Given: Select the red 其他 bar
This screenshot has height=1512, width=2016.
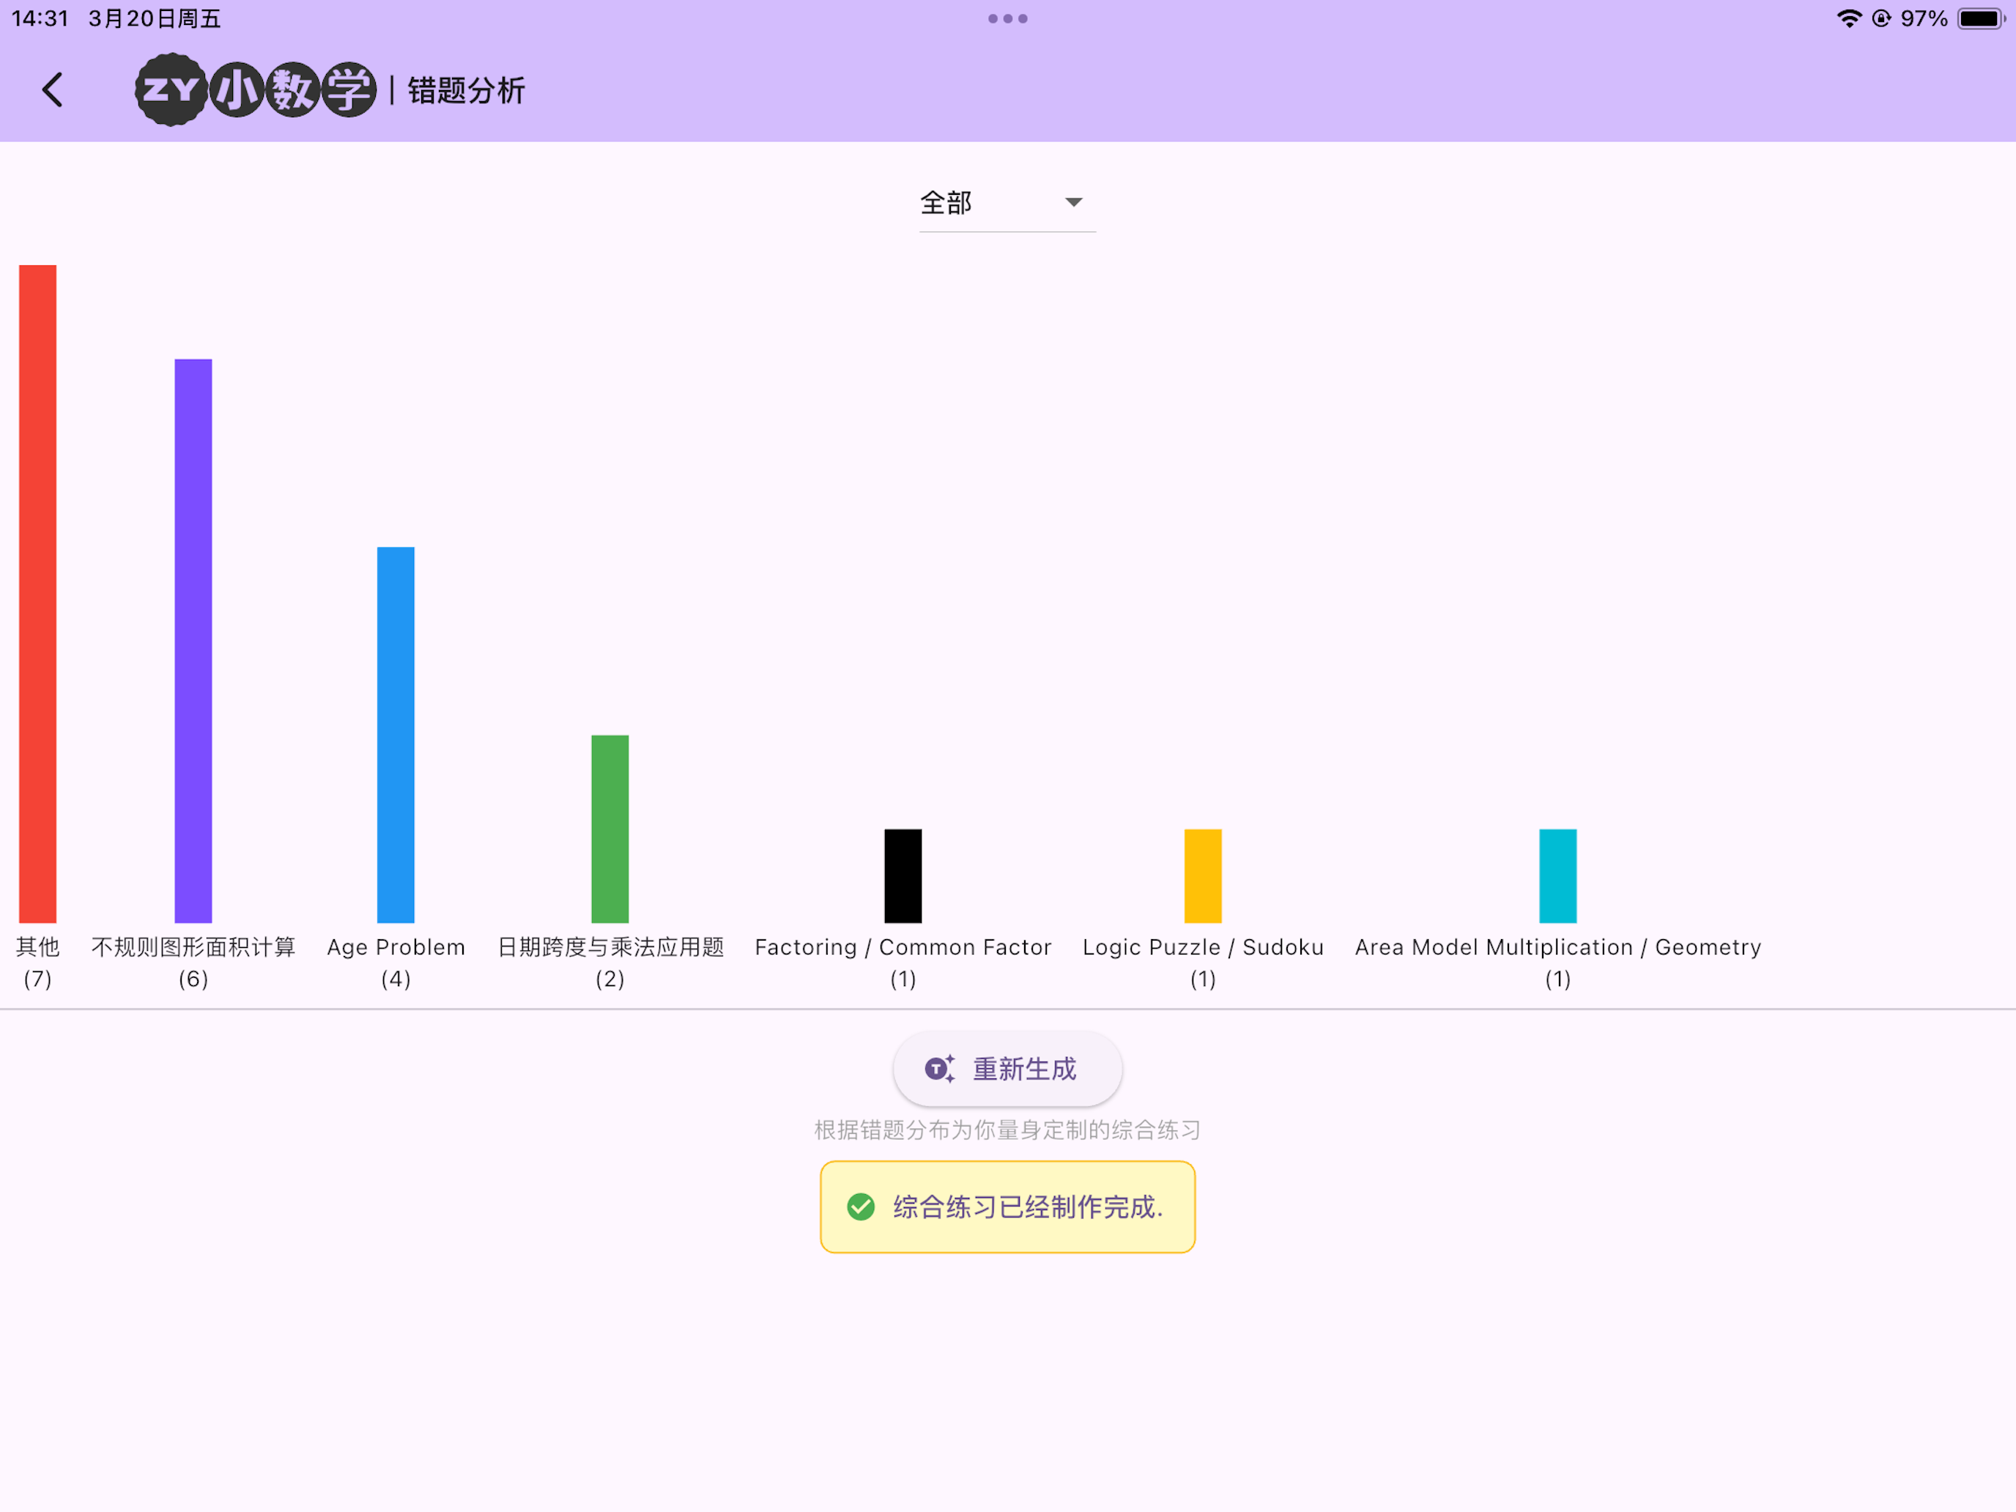Looking at the screenshot, I should [37, 593].
